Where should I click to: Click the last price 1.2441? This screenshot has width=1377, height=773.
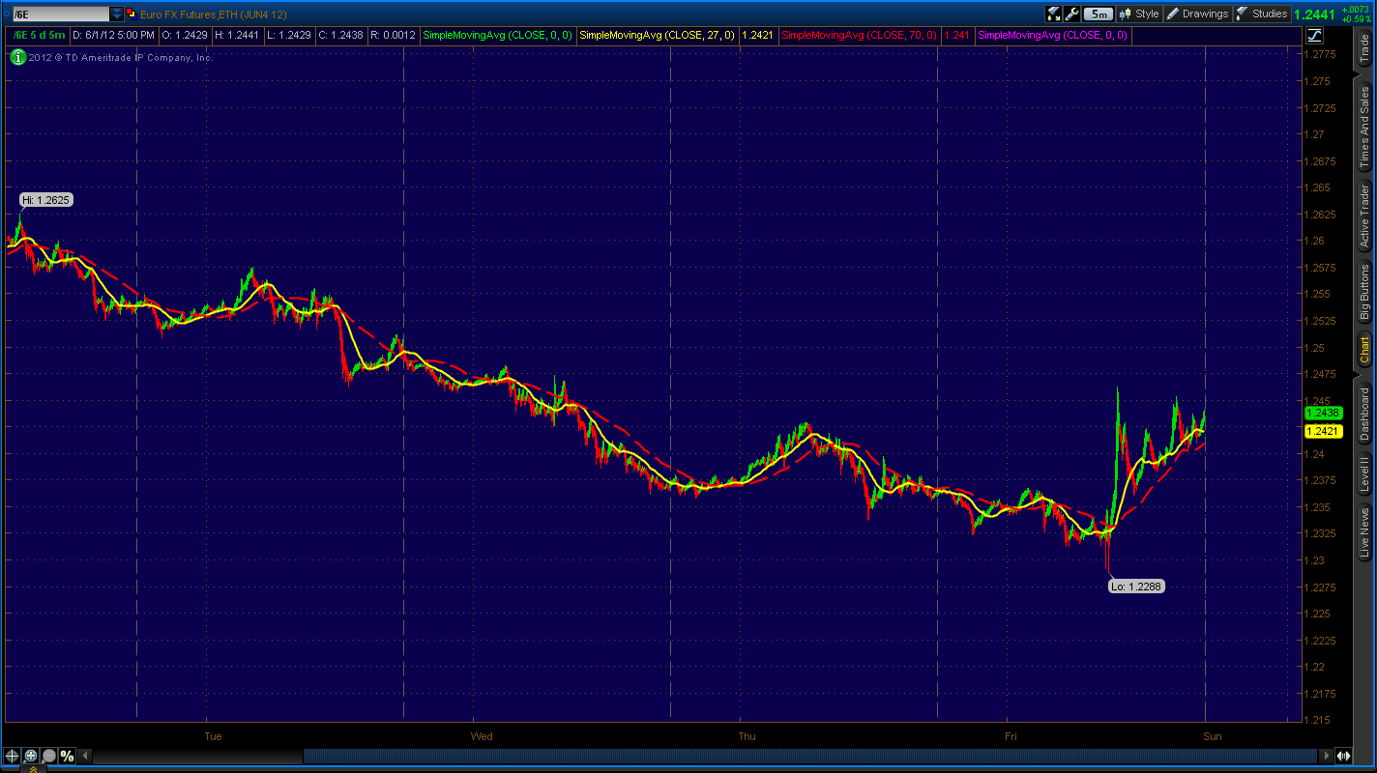coord(1314,14)
